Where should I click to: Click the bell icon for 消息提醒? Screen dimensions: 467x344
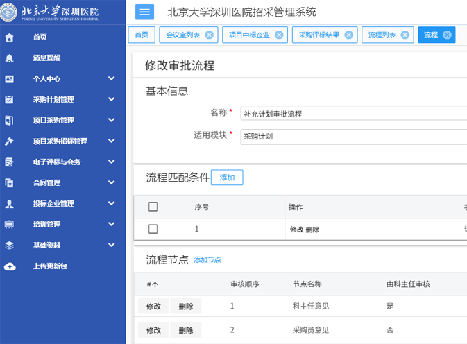pyautogui.click(x=9, y=58)
